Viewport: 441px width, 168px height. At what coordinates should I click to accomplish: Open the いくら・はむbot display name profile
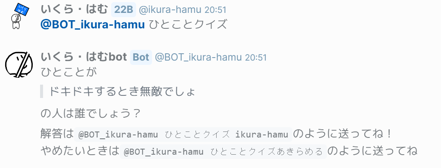(84, 57)
